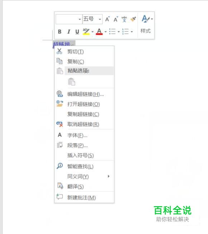The height and width of the screenshot is (234, 208).
Task: Click the font A icon in menu
Action: 60,135
